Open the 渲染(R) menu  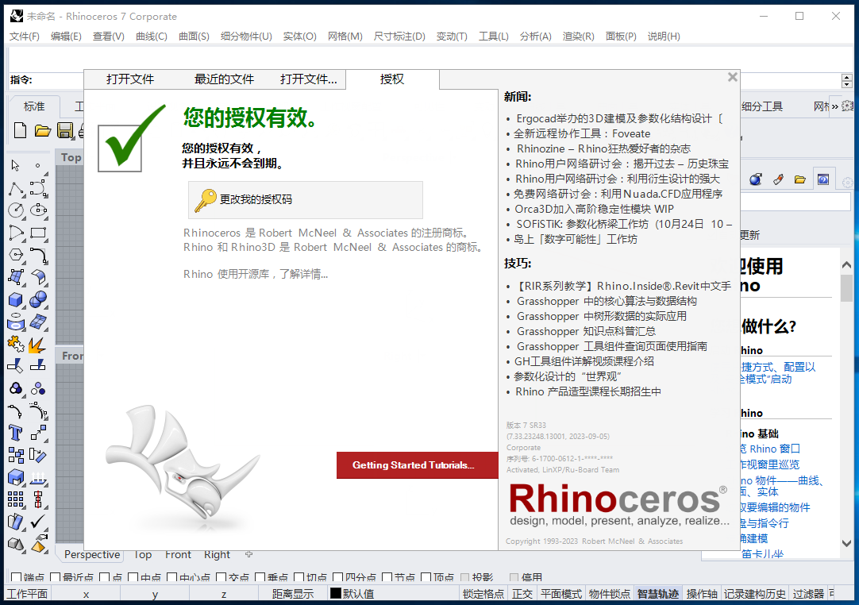578,37
